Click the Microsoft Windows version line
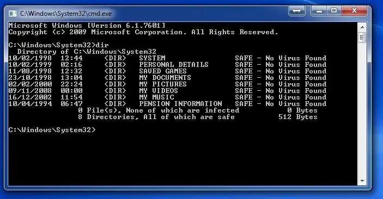The height and width of the screenshot is (199, 383). point(87,26)
